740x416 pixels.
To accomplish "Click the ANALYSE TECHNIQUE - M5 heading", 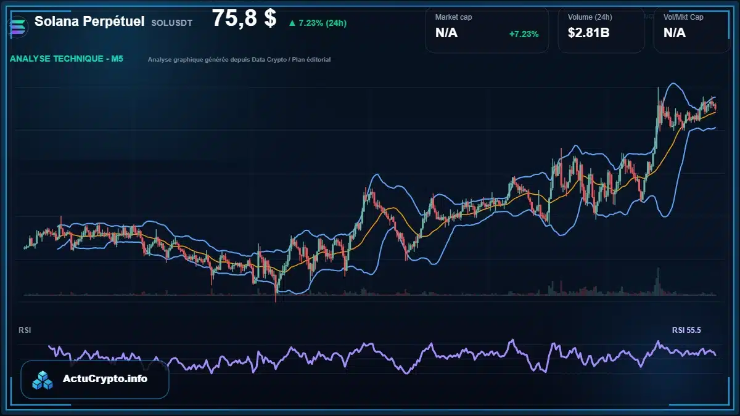I will click(x=67, y=59).
